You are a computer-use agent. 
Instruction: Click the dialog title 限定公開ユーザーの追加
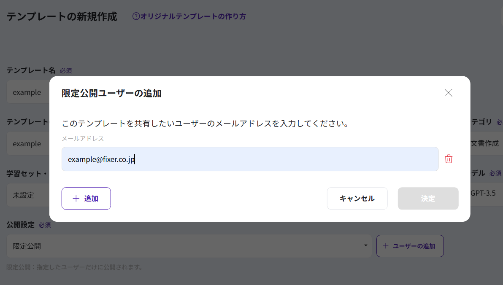(x=111, y=93)
